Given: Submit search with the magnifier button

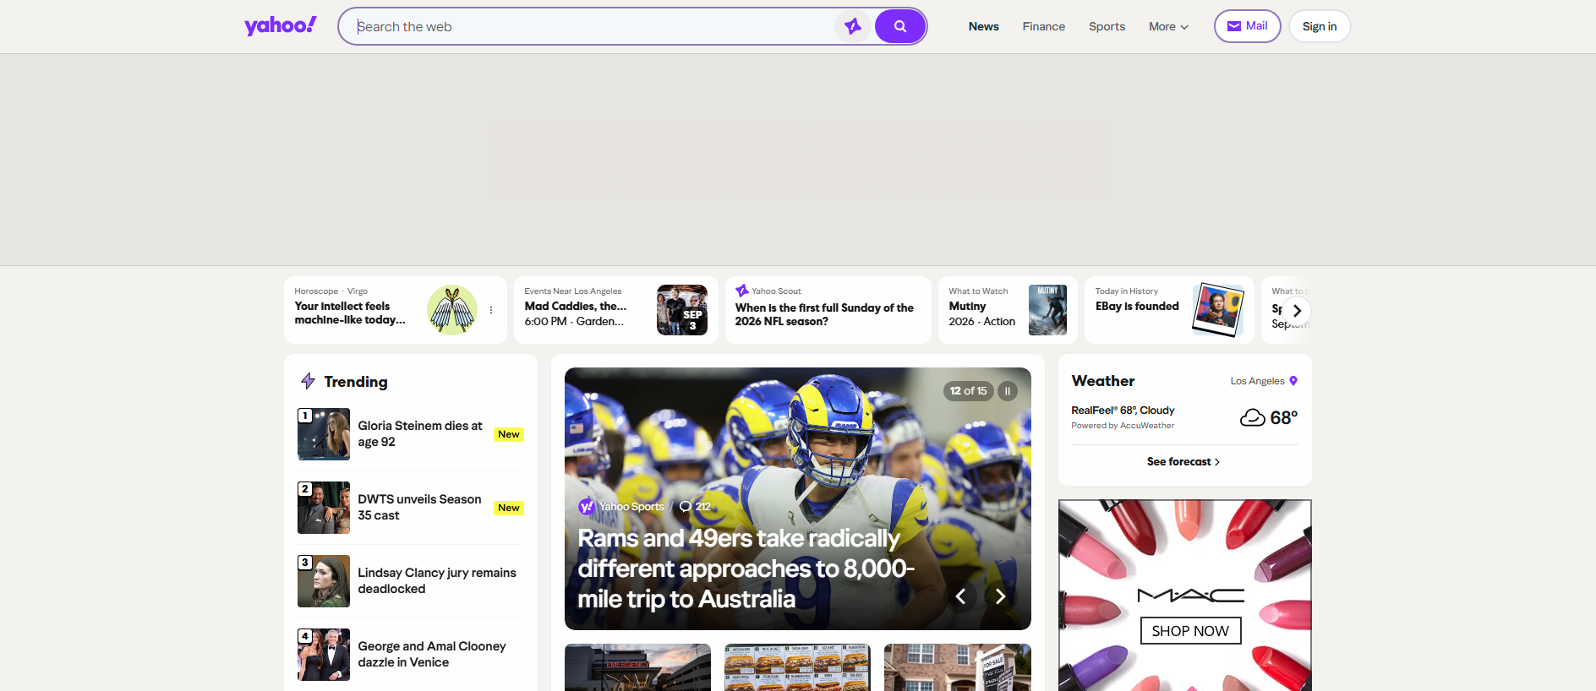Looking at the screenshot, I should 900,26.
